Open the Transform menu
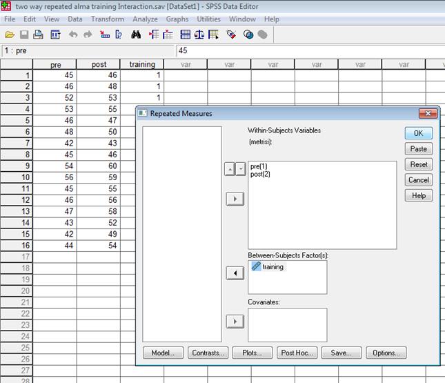The height and width of the screenshot is (383, 445). point(107,19)
